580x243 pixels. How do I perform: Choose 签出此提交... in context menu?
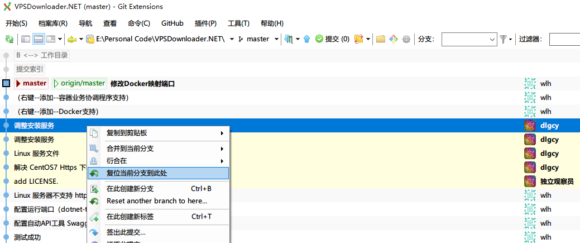(159, 232)
